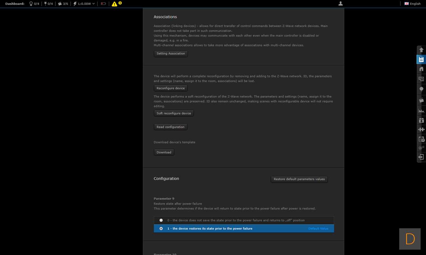
Task: Open the home icon in sidebar
Action: click(x=421, y=69)
